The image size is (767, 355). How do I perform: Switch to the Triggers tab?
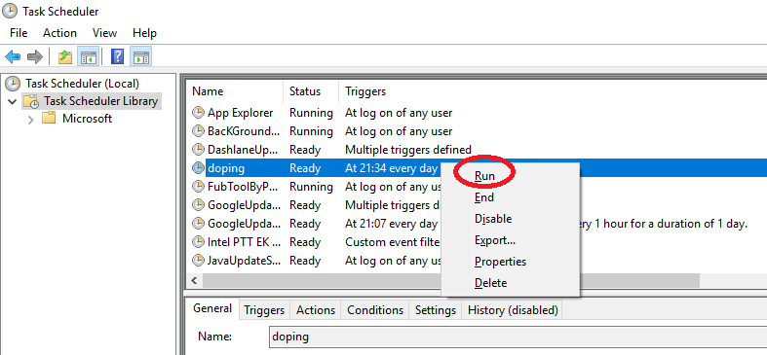coord(264,310)
